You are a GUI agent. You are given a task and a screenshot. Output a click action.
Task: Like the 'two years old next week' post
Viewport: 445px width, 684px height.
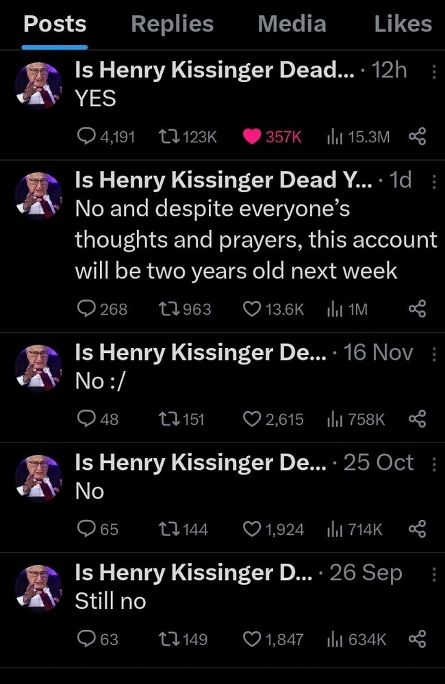pyautogui.click(x=253, y=309)
